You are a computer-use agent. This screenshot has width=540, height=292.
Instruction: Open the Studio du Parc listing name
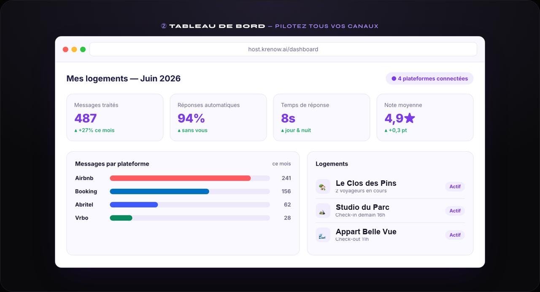362,207
